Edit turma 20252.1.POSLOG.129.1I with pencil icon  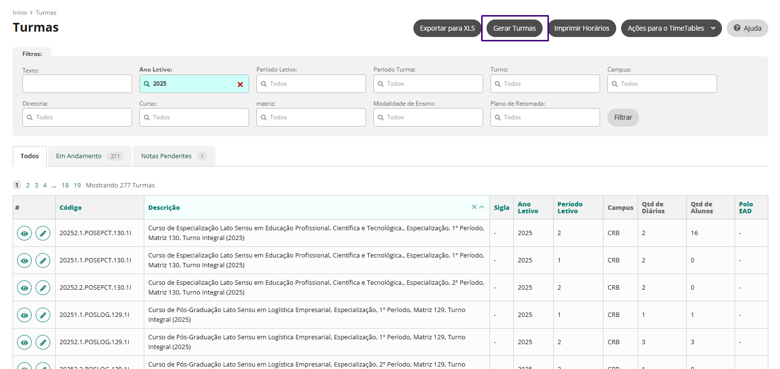click(x=43, y=342)
